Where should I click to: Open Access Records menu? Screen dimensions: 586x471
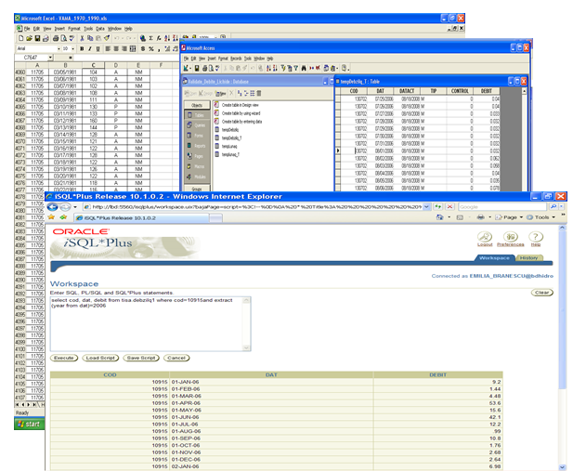click(x=236, y=59)
